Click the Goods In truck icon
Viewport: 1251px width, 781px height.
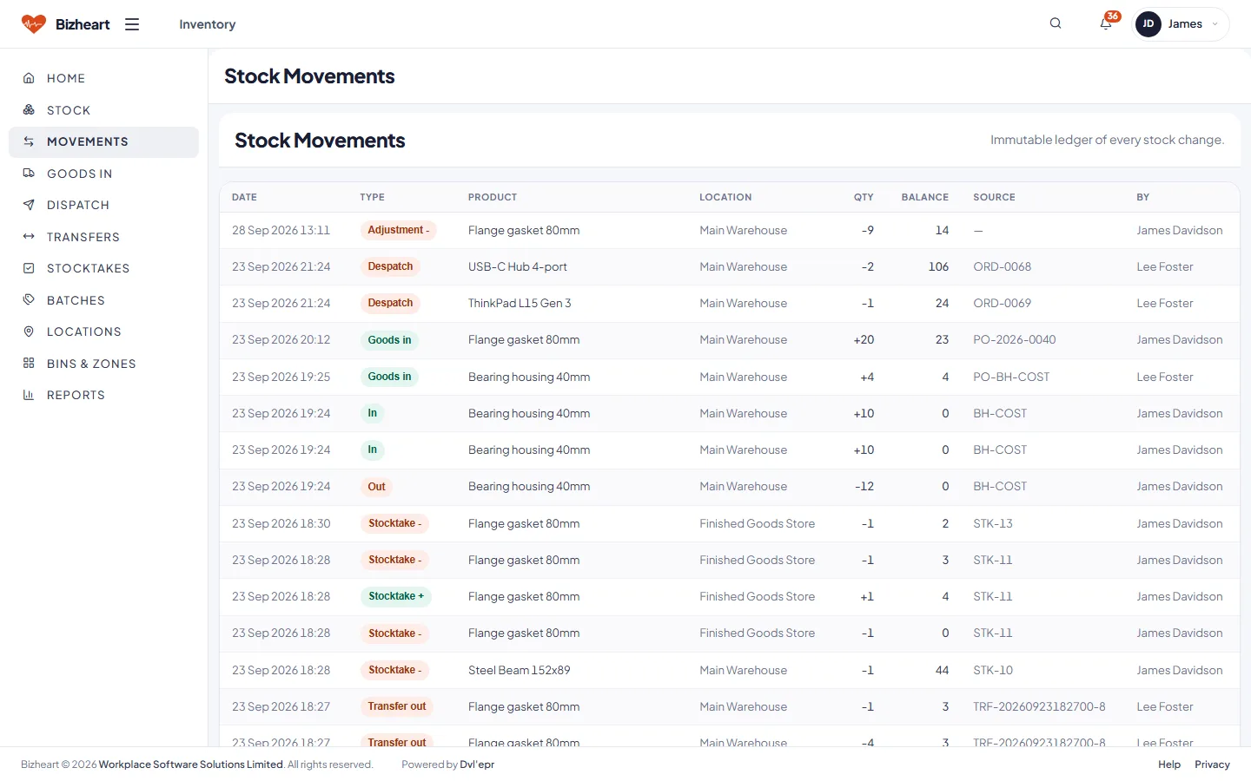click(x=29, y=174)
